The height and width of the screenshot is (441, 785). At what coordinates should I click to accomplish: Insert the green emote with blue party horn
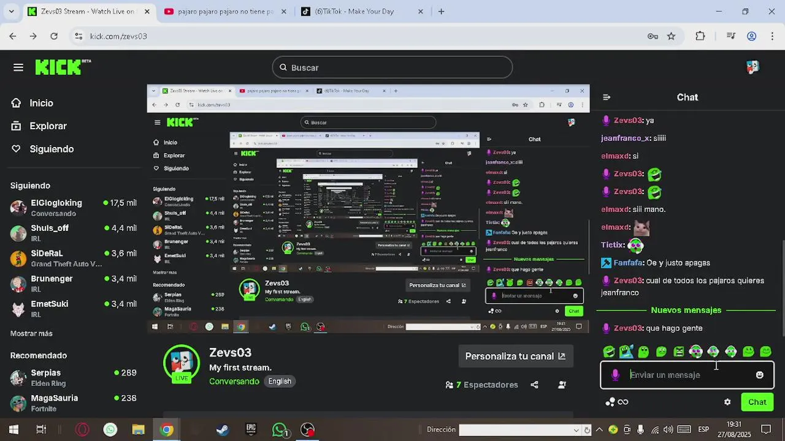pos(626,352)
